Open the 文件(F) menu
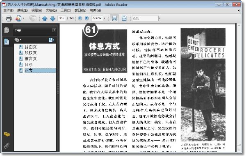This screenshot has height=157, width=246. pyautogui.click(x=9, y=10)
